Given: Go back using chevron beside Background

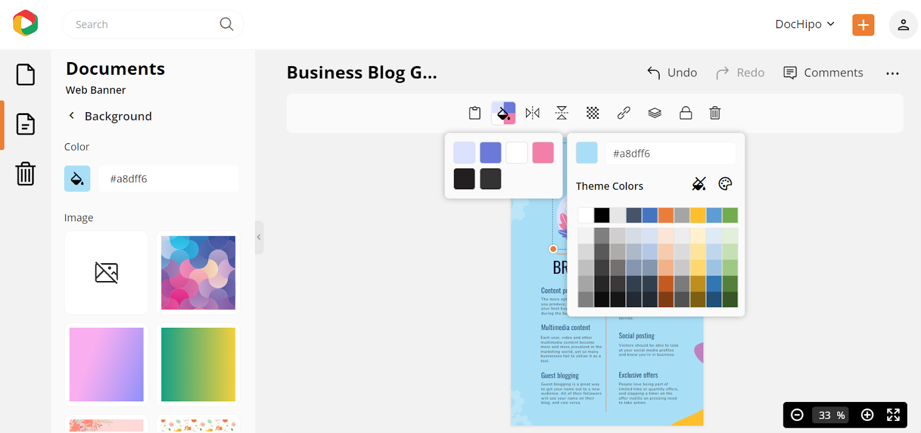Looking at the screenshot, I should click(71, 116).
